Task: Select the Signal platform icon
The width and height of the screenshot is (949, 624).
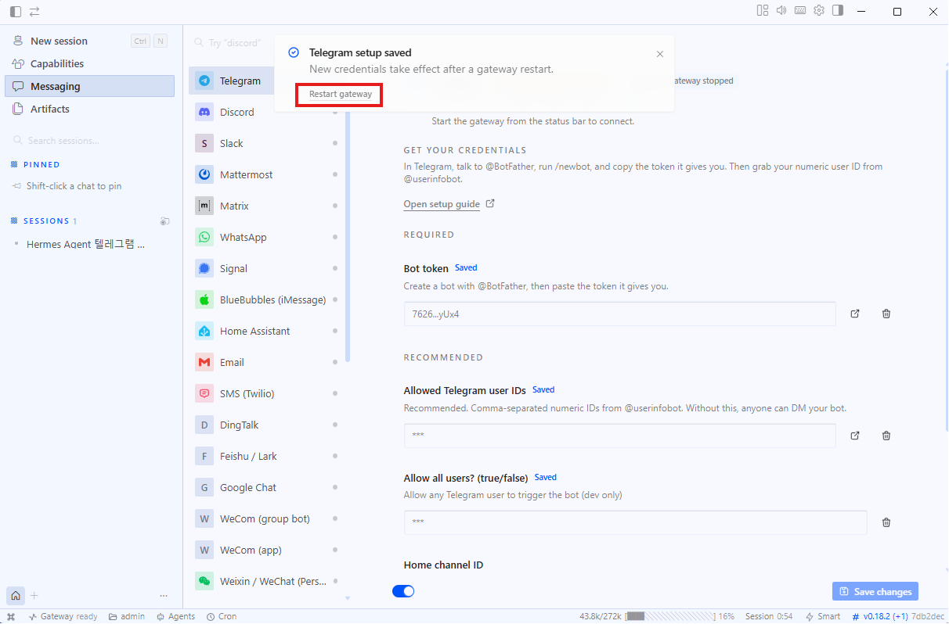Action: [x=204, y=268]
